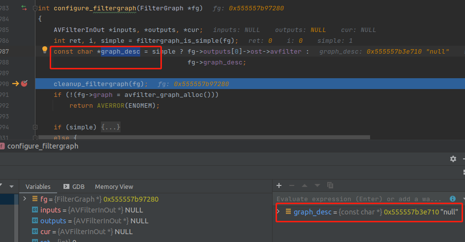Click the lightbulb quick-fix icon on line 987
465x242 pixels.
pyautogui.click(x=45, y=50)
